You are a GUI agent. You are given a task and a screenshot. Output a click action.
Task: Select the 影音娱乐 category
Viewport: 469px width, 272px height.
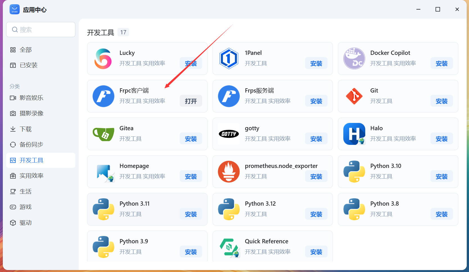[x=41, y=98]
